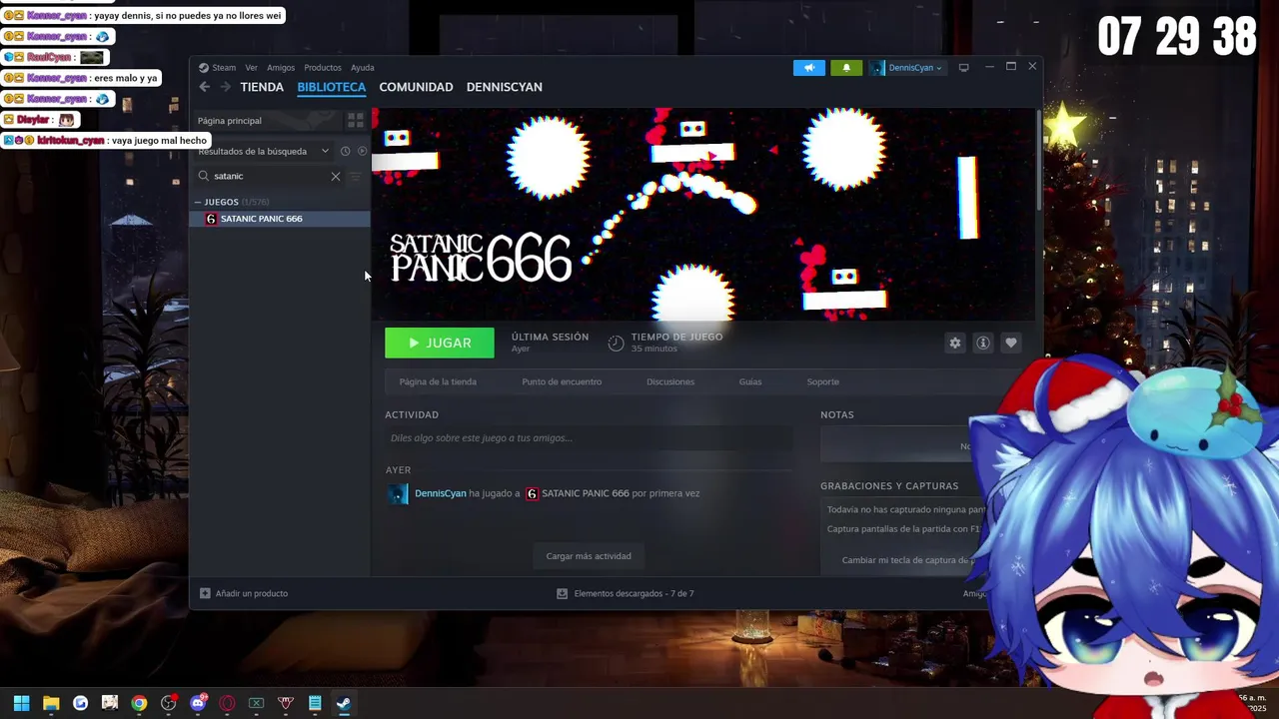
Task: Open the Steam announcements megaphone icon
Action: tap(809, 68)
